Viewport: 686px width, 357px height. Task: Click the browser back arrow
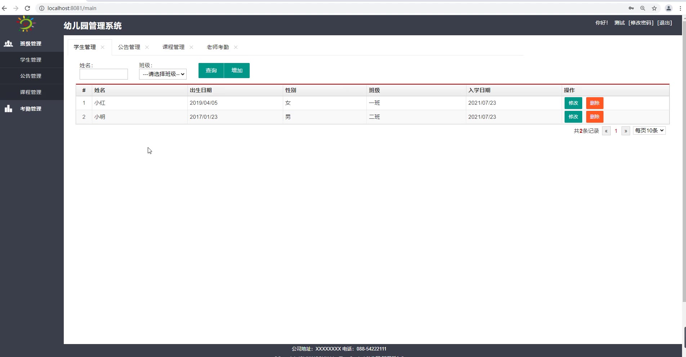5,8
